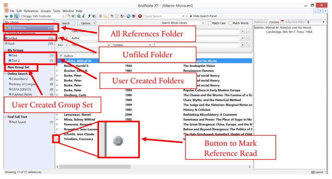The height and width of the screenshot is (179, 332).
Task: Remove third search row with minus button
Action: point(248,45)
